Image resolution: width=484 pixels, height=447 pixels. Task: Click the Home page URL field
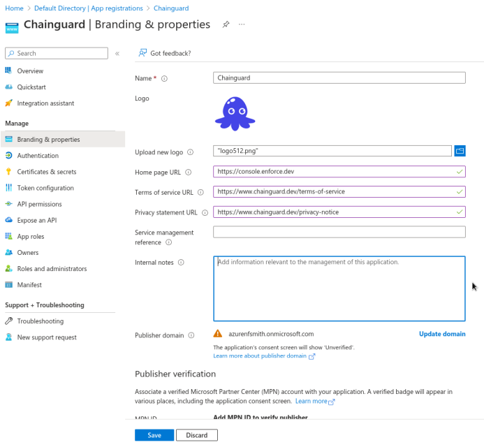point(339,172)
